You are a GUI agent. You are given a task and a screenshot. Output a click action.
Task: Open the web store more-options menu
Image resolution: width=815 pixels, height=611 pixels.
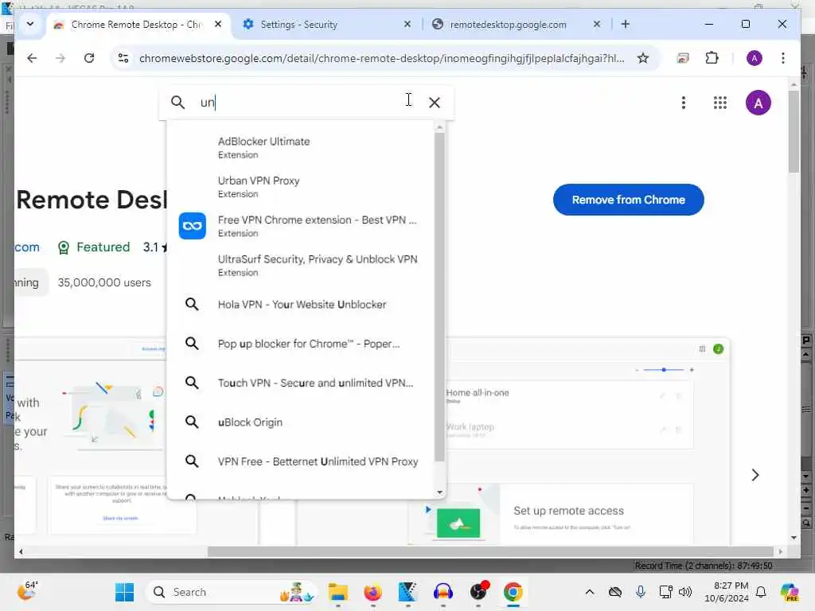click(x=684, y=103)
